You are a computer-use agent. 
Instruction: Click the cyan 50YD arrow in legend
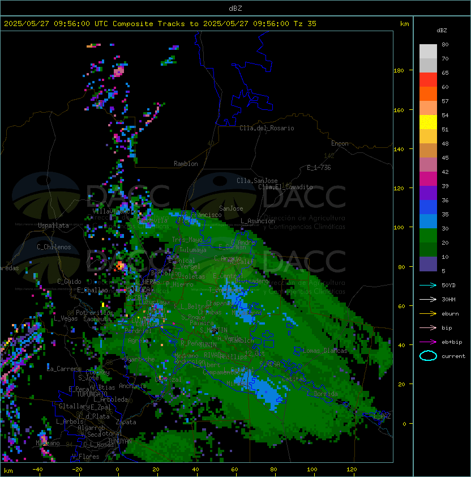(428, 285)
